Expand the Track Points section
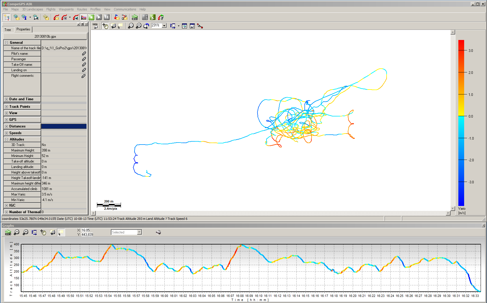Image resolution: width=487 pixels, height=303 pixels. coord(6,107)
